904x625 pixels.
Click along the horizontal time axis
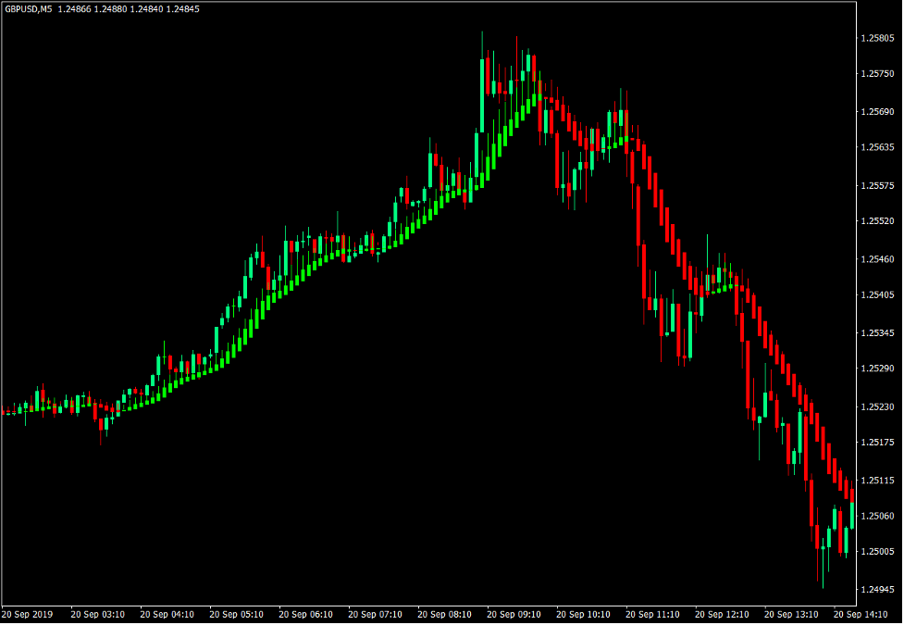[416, 613]
